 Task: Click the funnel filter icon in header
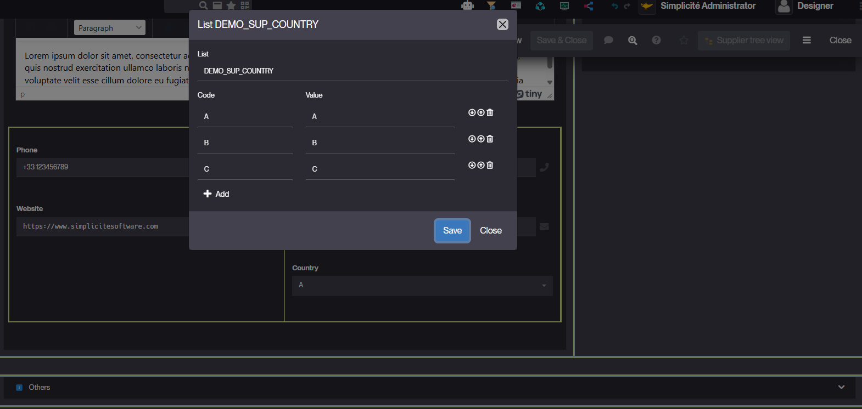pyautogui.click(x=491, y=5)
